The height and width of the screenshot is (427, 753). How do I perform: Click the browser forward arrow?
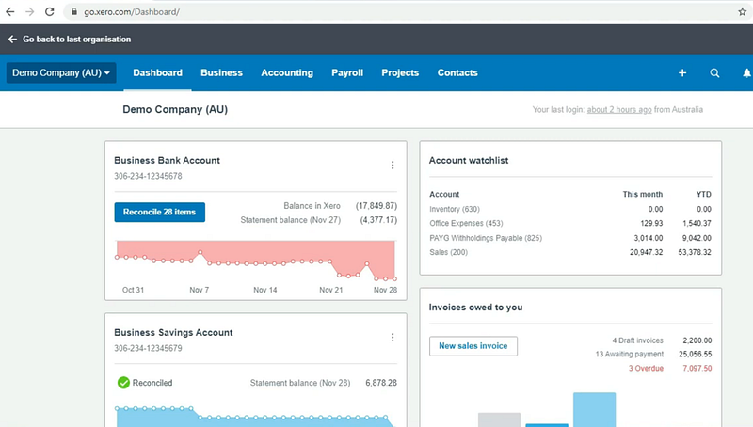pyautogui.click(x=30, y=11)
